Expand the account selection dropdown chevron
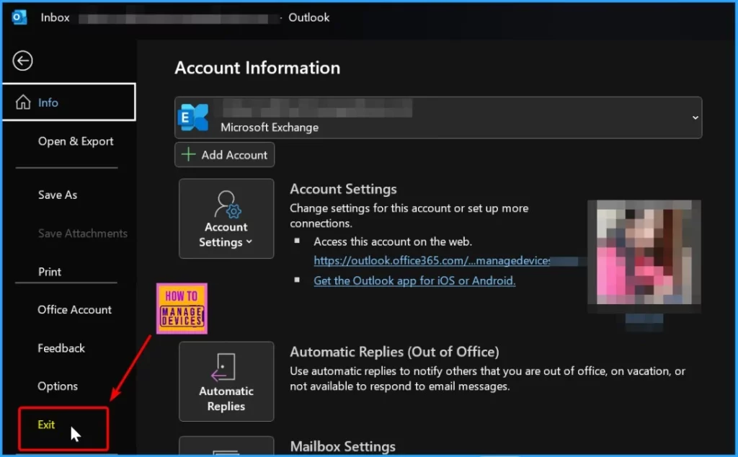The image size is (738, 457). tap(695, 117)
